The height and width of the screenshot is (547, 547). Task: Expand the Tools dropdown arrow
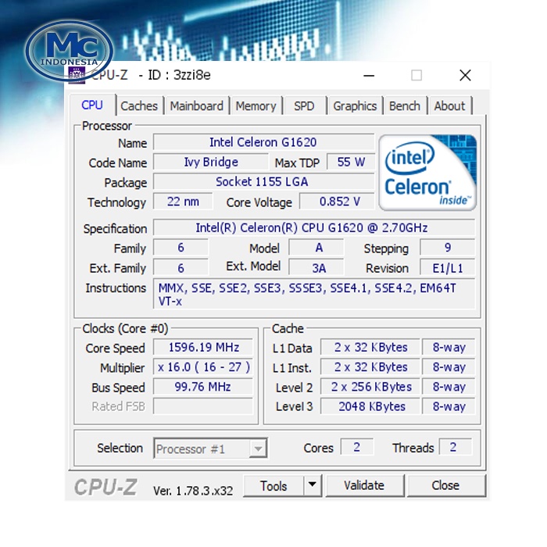(312, 485)
